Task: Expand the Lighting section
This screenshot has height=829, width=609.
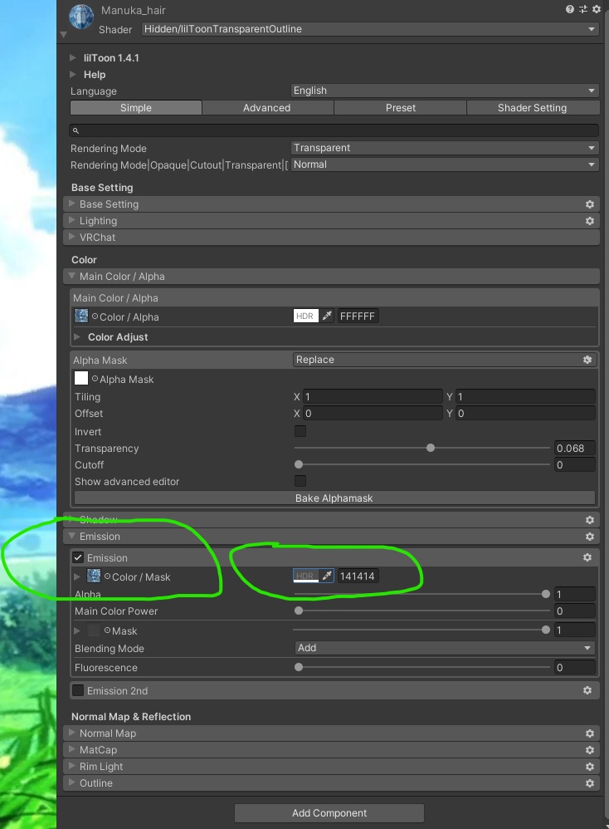Action: click(332, 220)
